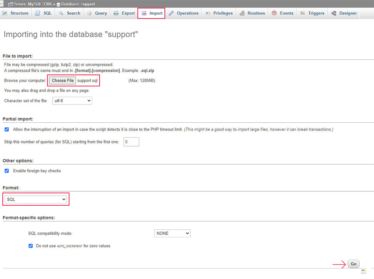Screen dimensions: 374x279
Task: Click the .sql.zip example text
Action: [x=147, y=71]
